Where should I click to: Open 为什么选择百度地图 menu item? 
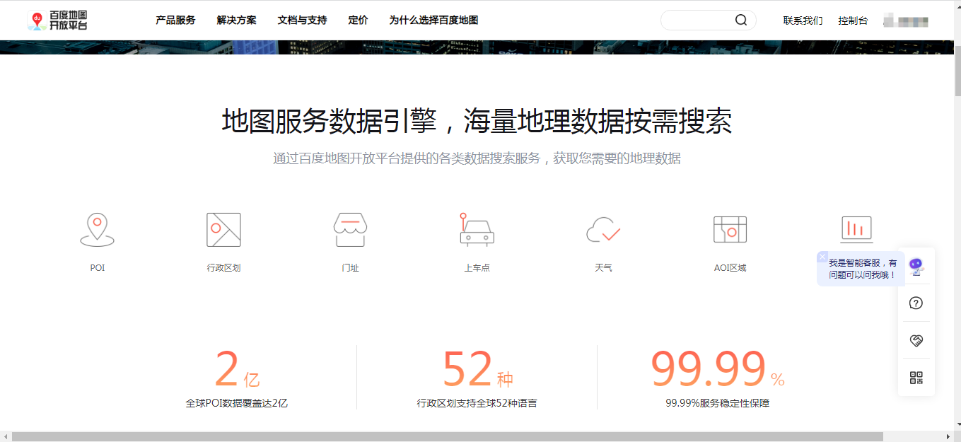[x=433, y=20]
